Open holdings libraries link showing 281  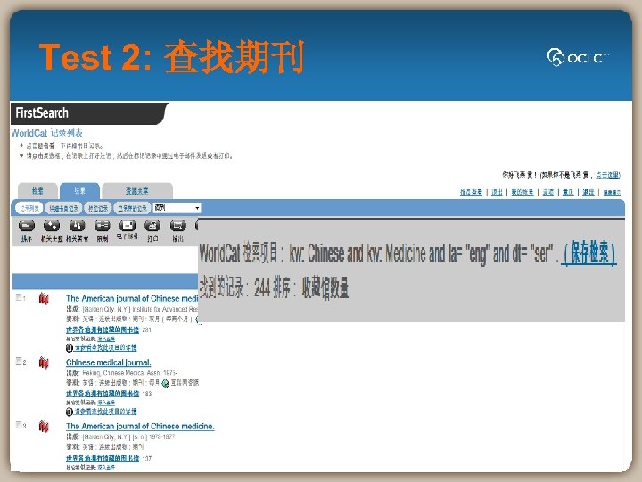pyautogui.click(x=103, y=329)
